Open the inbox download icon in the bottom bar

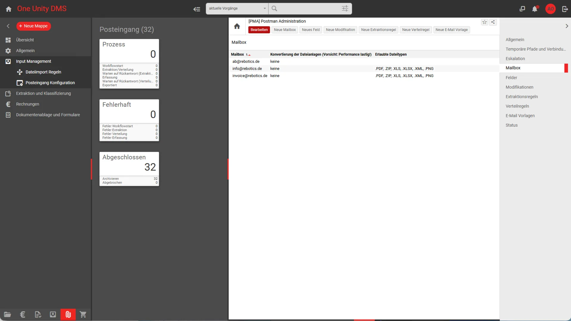[x=53, y=314]
